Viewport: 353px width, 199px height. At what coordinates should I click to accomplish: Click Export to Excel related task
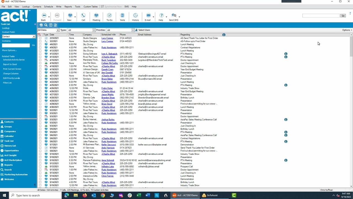pyautogui.click(x=10, y=64)
